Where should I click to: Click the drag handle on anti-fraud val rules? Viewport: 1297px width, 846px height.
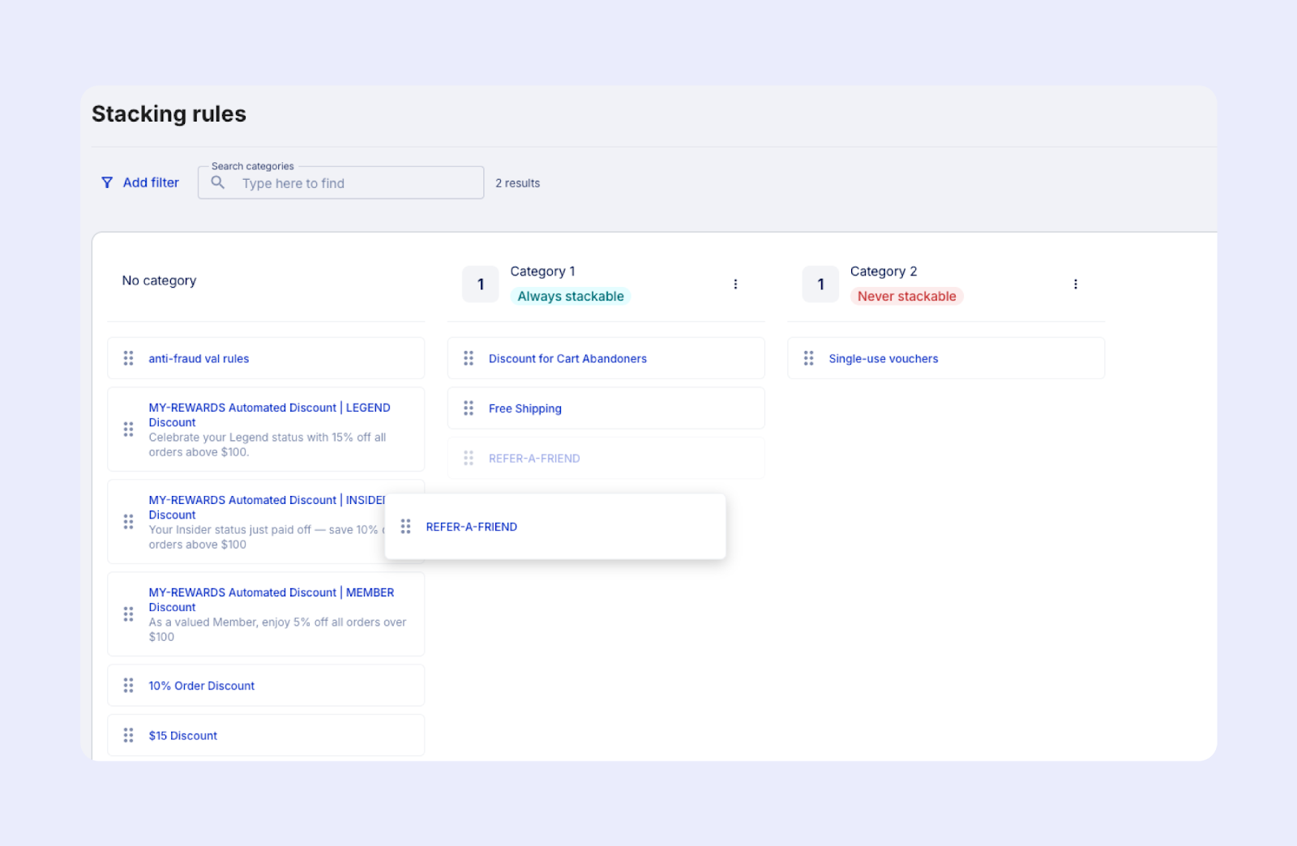coord(128,357)
